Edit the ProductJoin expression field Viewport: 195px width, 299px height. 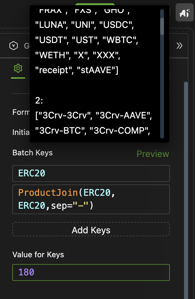tap(90, 199)
